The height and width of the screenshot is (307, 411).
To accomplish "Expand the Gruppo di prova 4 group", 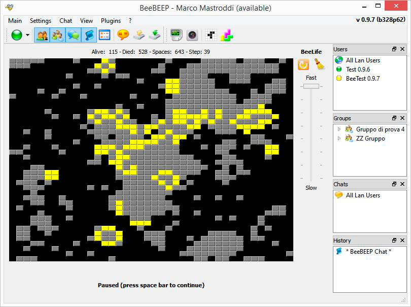I will 339,129.
